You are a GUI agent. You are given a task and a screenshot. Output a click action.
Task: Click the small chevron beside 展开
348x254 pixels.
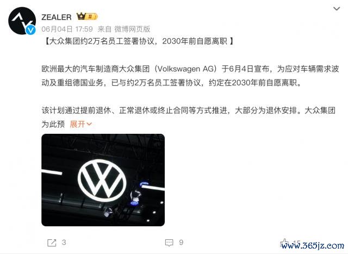pos(89,124)
